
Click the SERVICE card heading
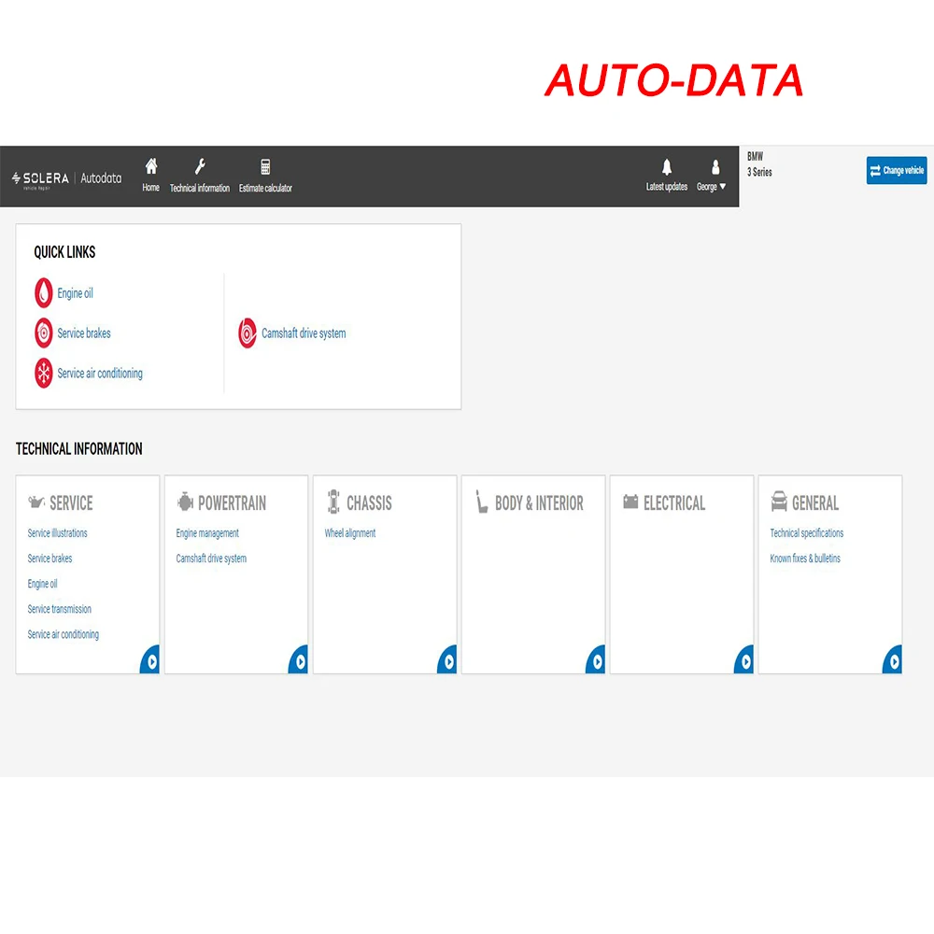[72, 503]
